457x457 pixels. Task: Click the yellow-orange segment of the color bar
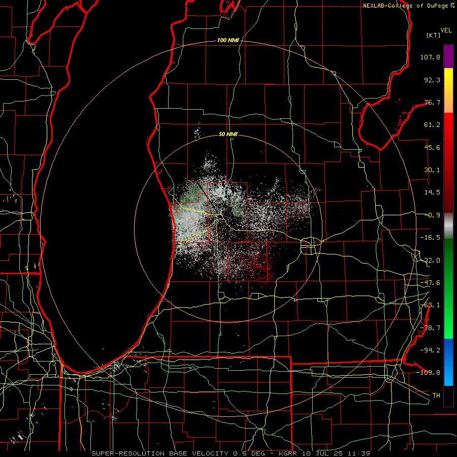tap(448, 90)
